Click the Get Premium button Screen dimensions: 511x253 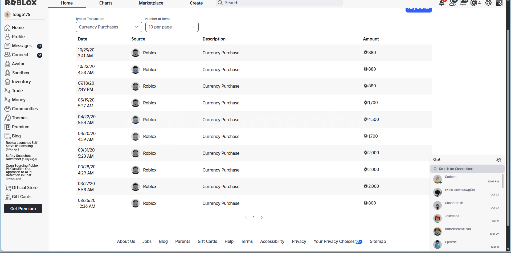[x=23, y=209]
